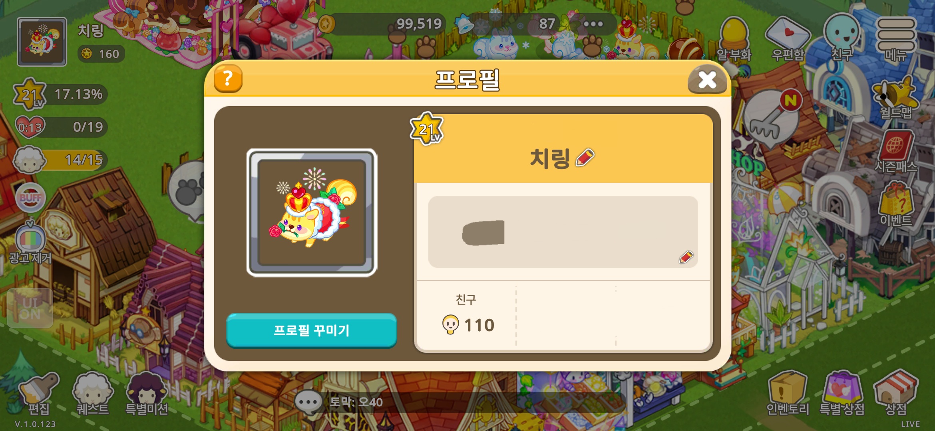Image resolution: width=935 pixels, height=431 pixels.
Task: Expand the chat bubble message bar
Action: click(x=460, y=402)
